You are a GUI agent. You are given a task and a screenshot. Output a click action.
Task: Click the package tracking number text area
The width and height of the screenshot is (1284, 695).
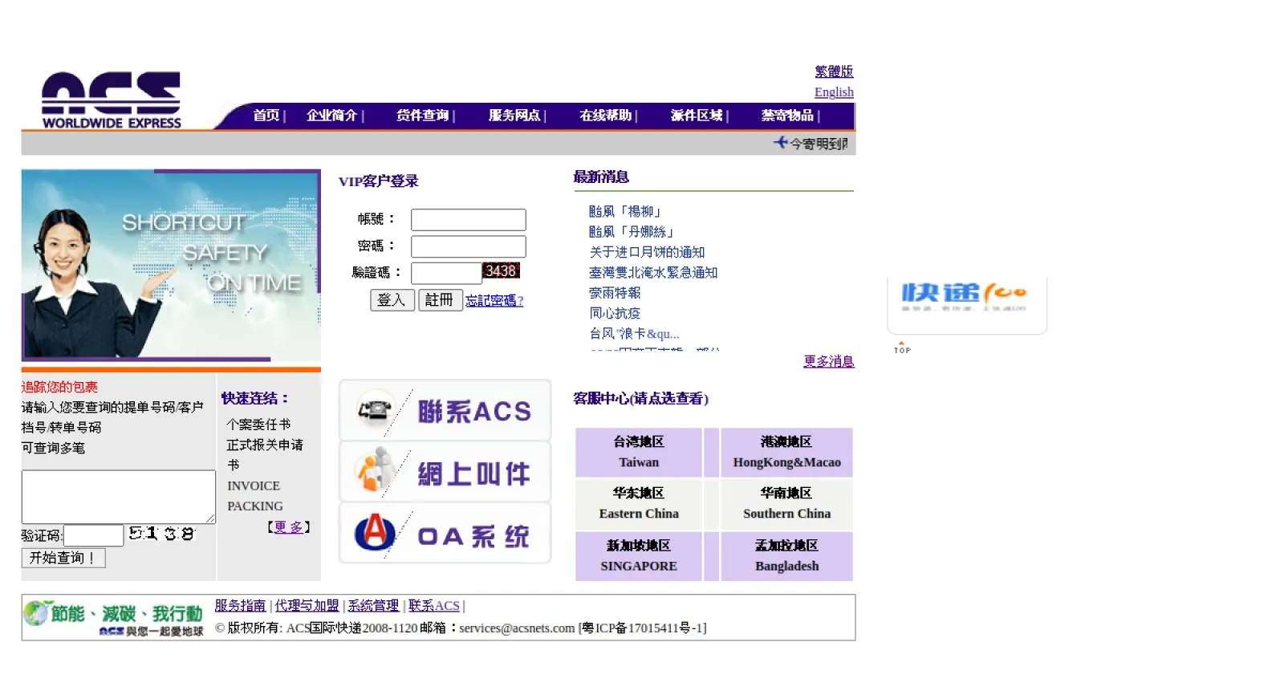point(118,497)
